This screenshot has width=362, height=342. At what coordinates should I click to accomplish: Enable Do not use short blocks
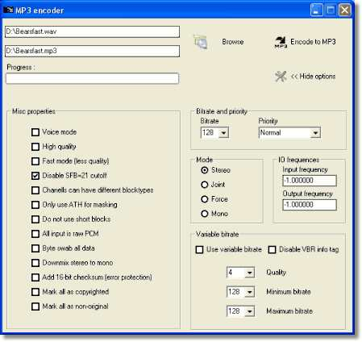click(35, 219)
